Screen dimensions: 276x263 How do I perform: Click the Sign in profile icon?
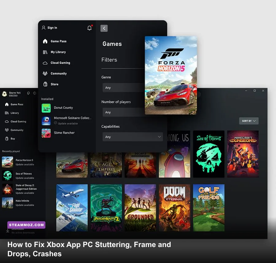point(44,28)
